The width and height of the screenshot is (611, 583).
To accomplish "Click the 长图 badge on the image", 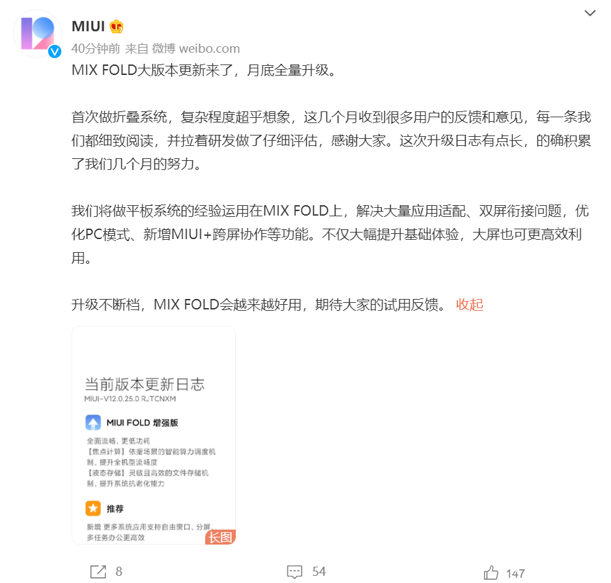I will (x=221, y=537).
